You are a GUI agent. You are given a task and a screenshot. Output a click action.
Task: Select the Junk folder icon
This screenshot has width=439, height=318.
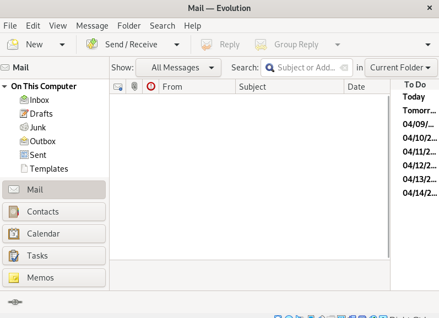24,128
